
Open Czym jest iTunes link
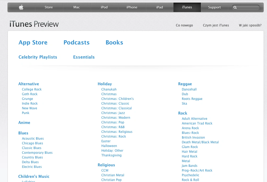click(x=216, y=25)
